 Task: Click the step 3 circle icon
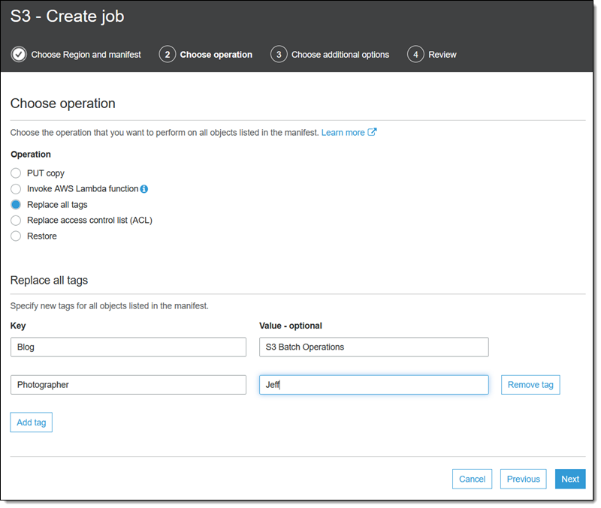pos(279,55)
